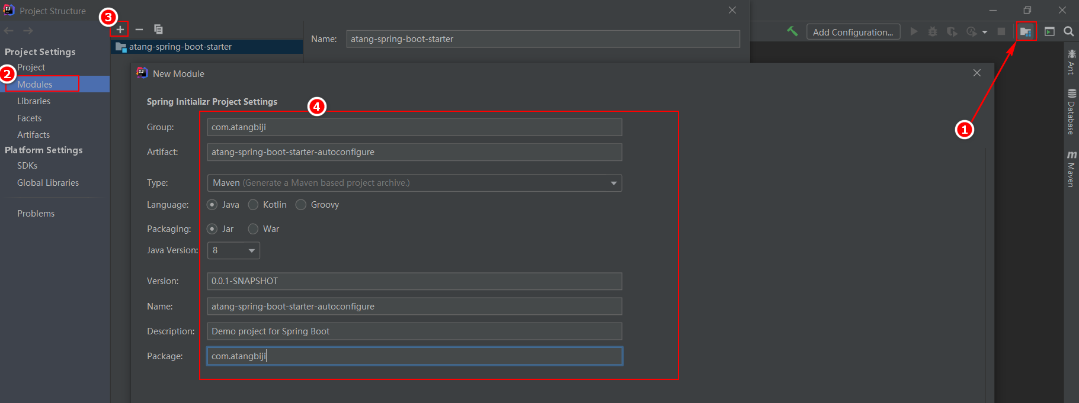Viewport: 1079px width, 403px height.
Task: Click the module Name field in Project Structure
Action: click(x=543, y=39)
